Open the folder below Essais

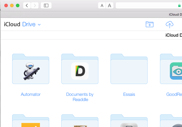pyautogui.click(x=129, y=121)
